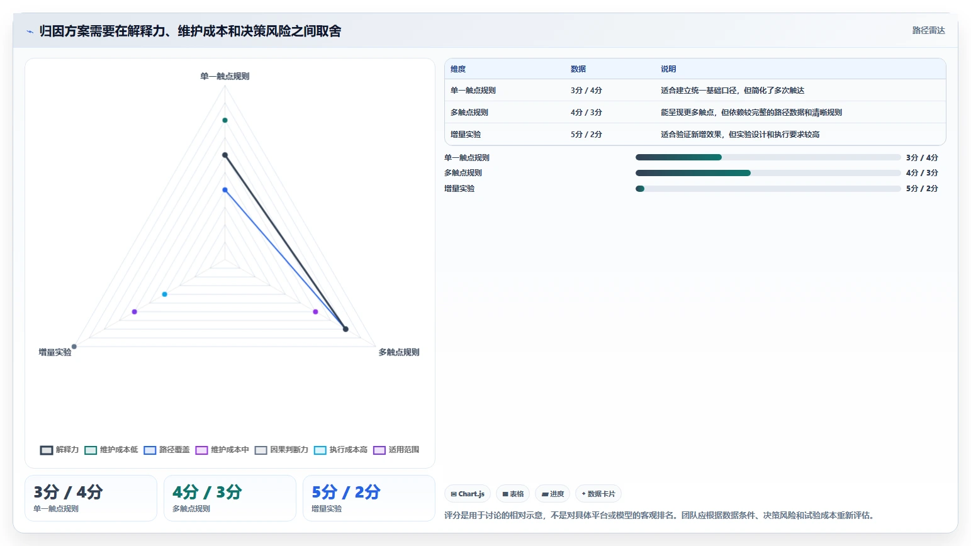The image size is (971, 546).
Task: Click the footnote text starting 评分是用于讨论
Action: point(660,515)
